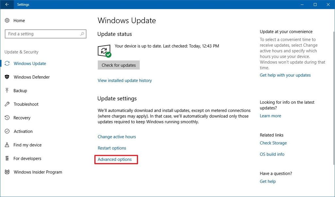Click the Find my device key icon

pos(7,145)
